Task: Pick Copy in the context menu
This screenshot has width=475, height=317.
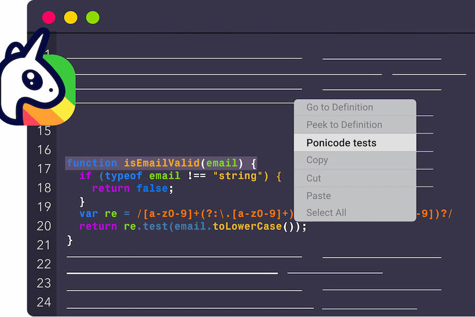Action: (x=317, y=160)
